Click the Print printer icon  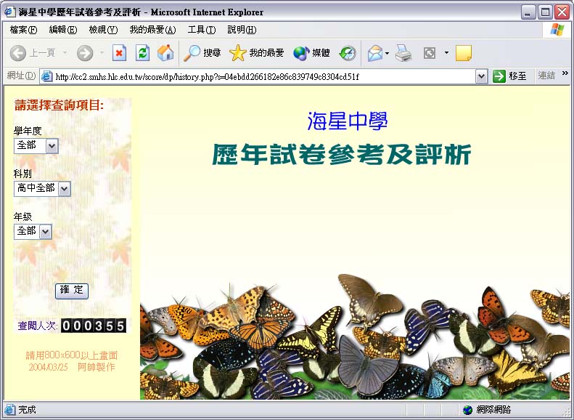[403, 53]
